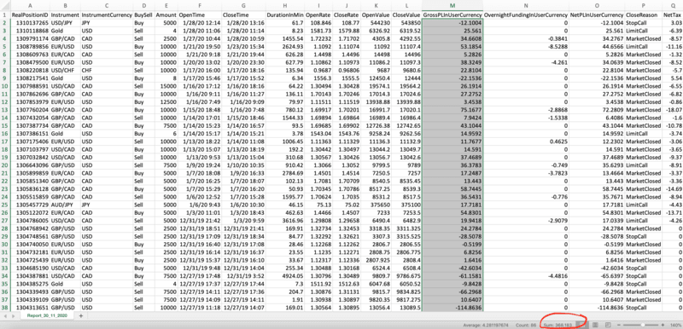The height and width of the screenshot is (329, 683).
Task: Select row 1 header
Action: click(5, 14)
